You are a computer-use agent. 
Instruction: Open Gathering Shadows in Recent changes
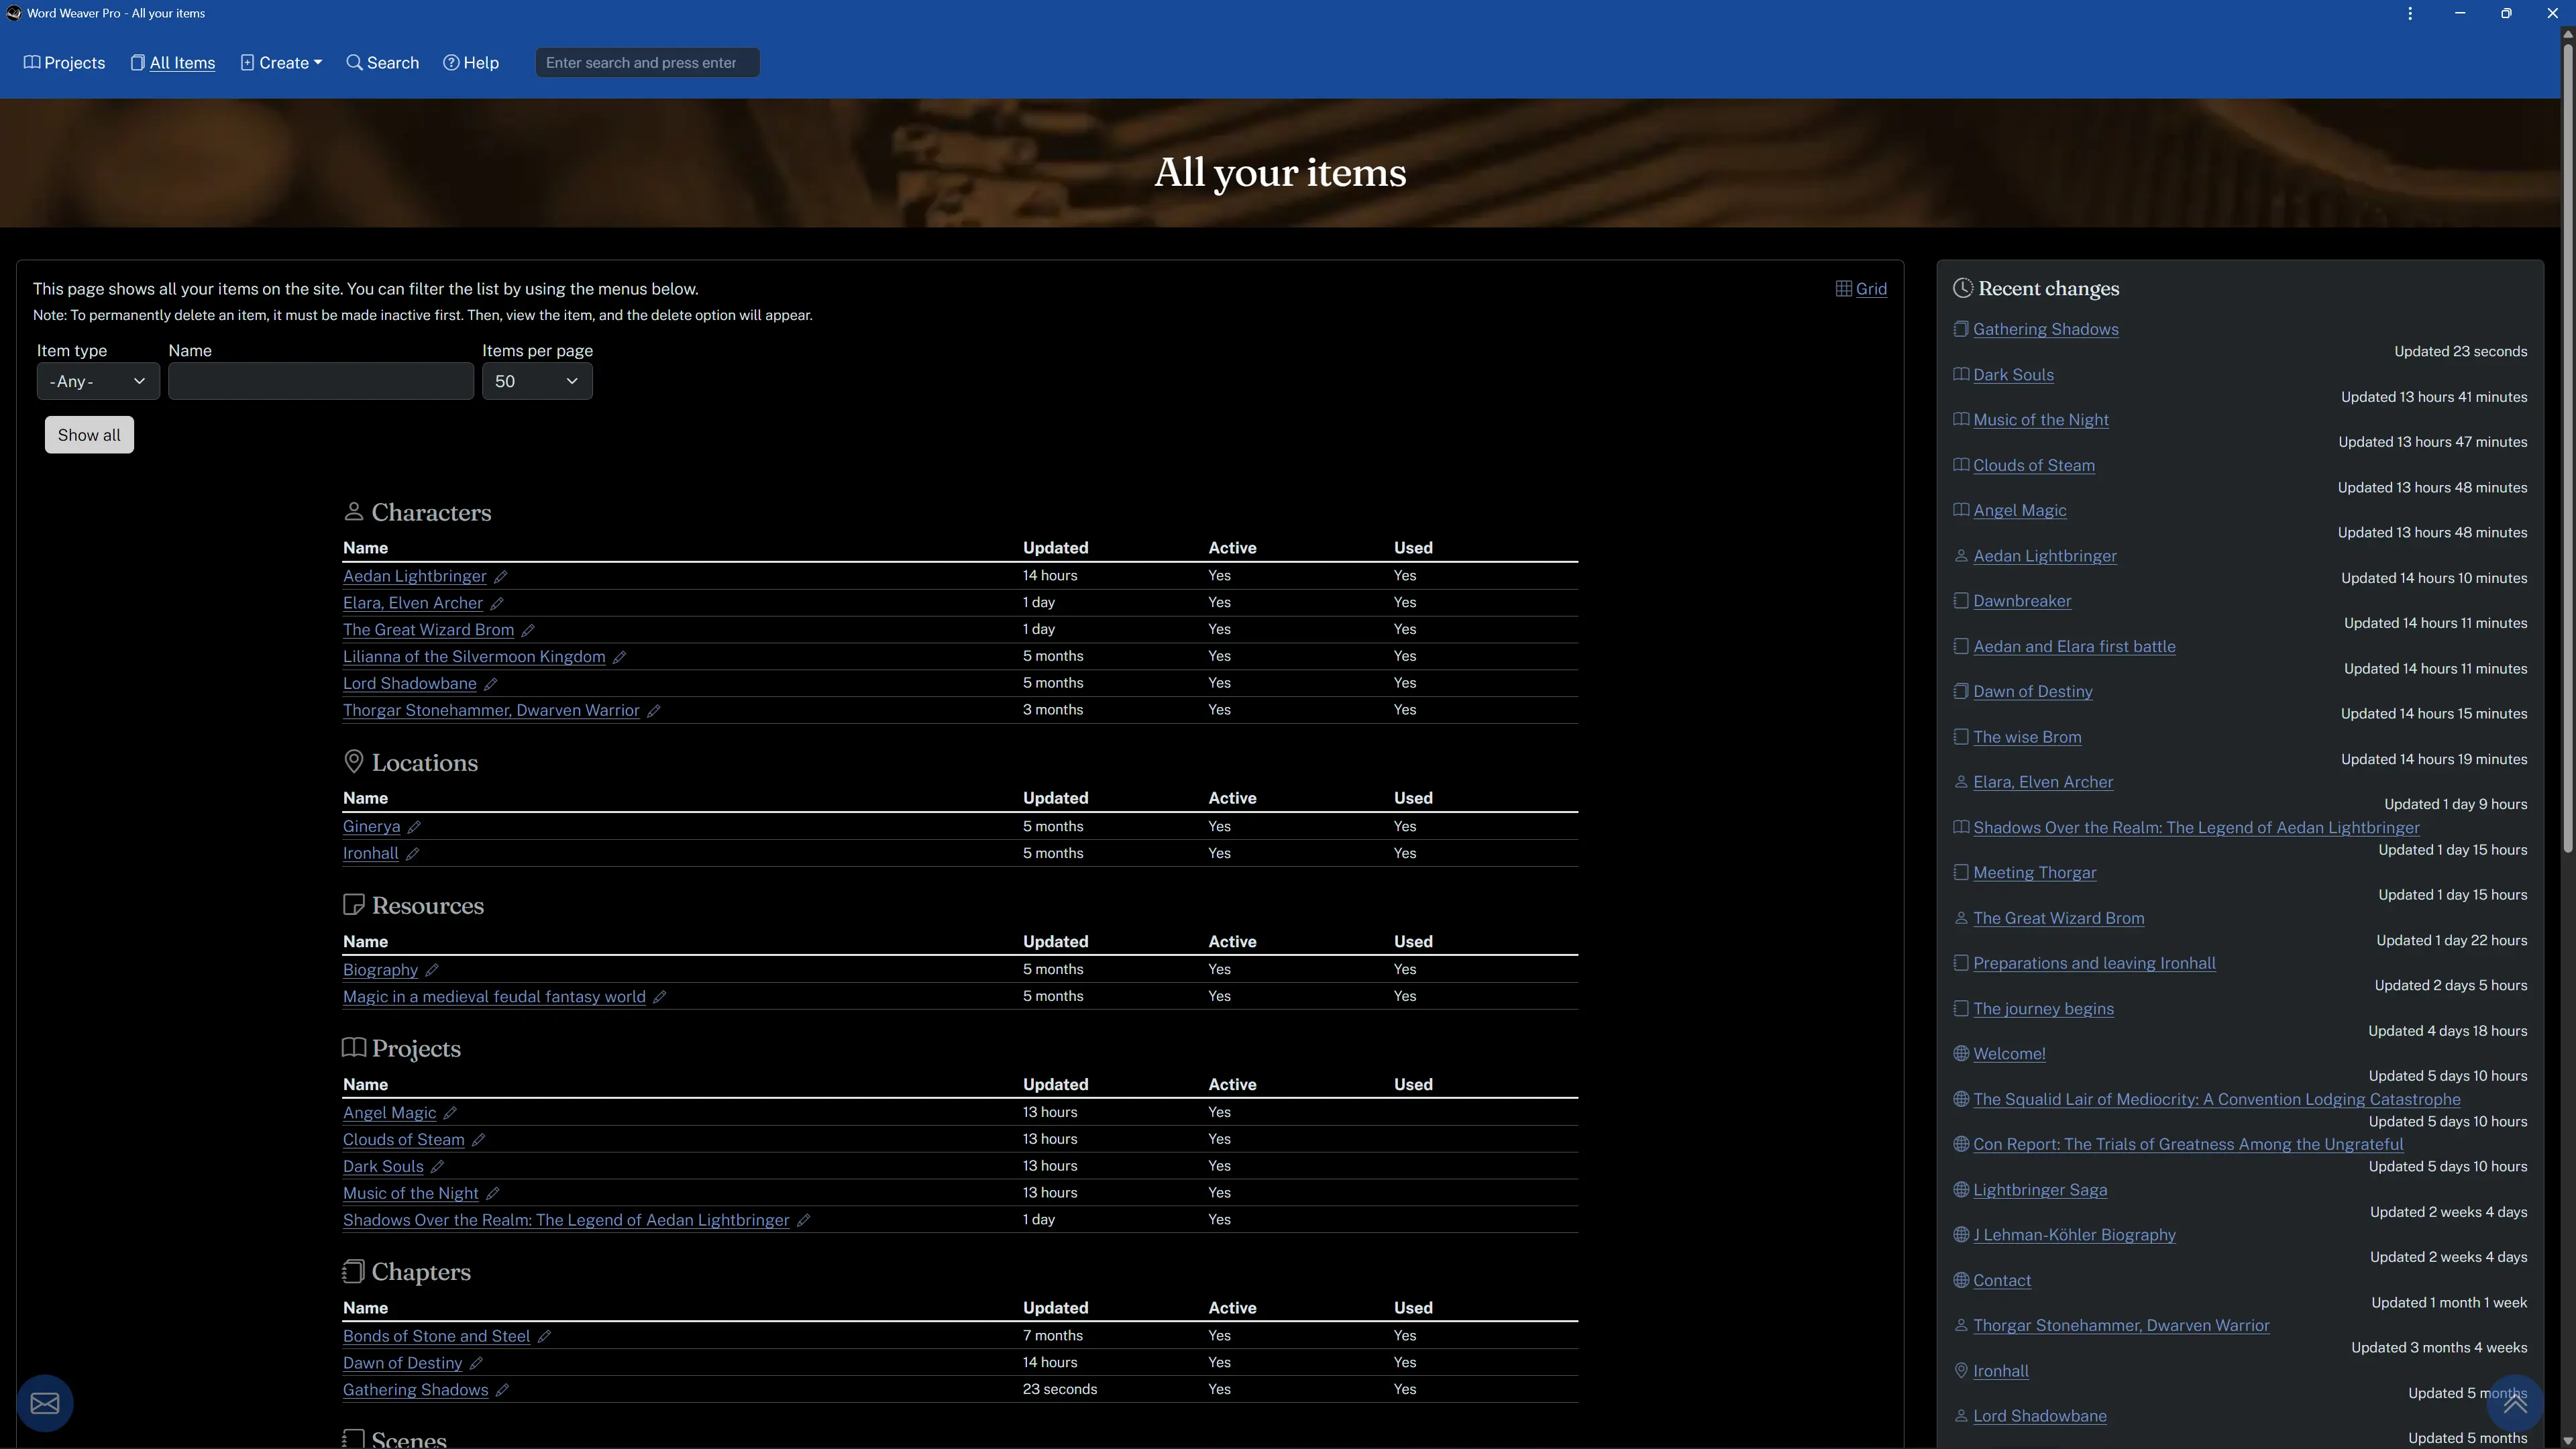tap(2045, 329)
